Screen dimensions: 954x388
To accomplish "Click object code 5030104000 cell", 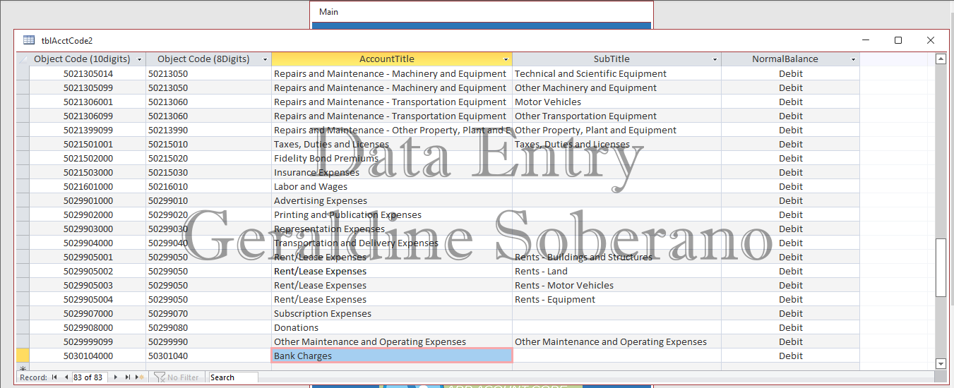I will tap(88, 356).
